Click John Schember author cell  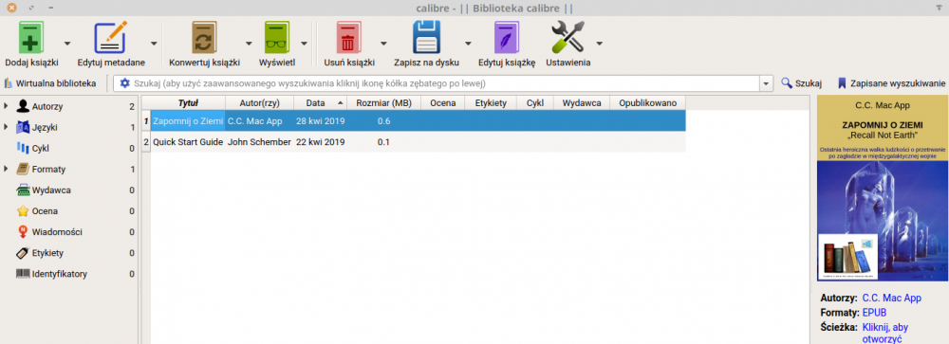[x=260, y=142]
